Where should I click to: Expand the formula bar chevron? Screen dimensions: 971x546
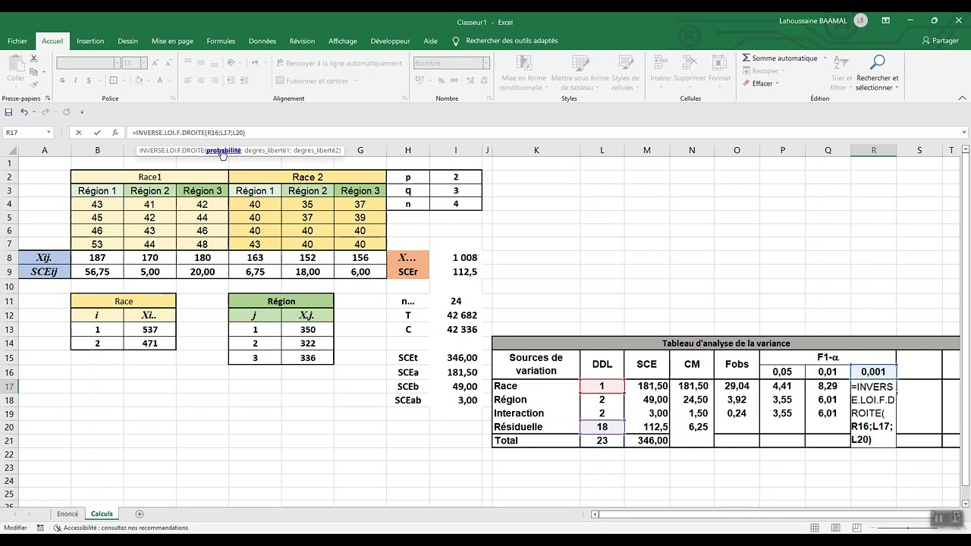tap(964, 132)
